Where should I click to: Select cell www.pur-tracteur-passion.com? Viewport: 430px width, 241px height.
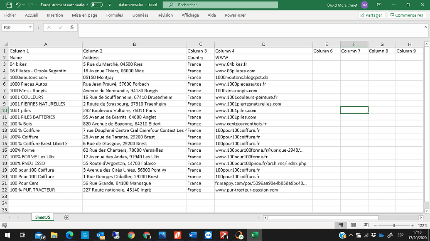pos(263,190)
